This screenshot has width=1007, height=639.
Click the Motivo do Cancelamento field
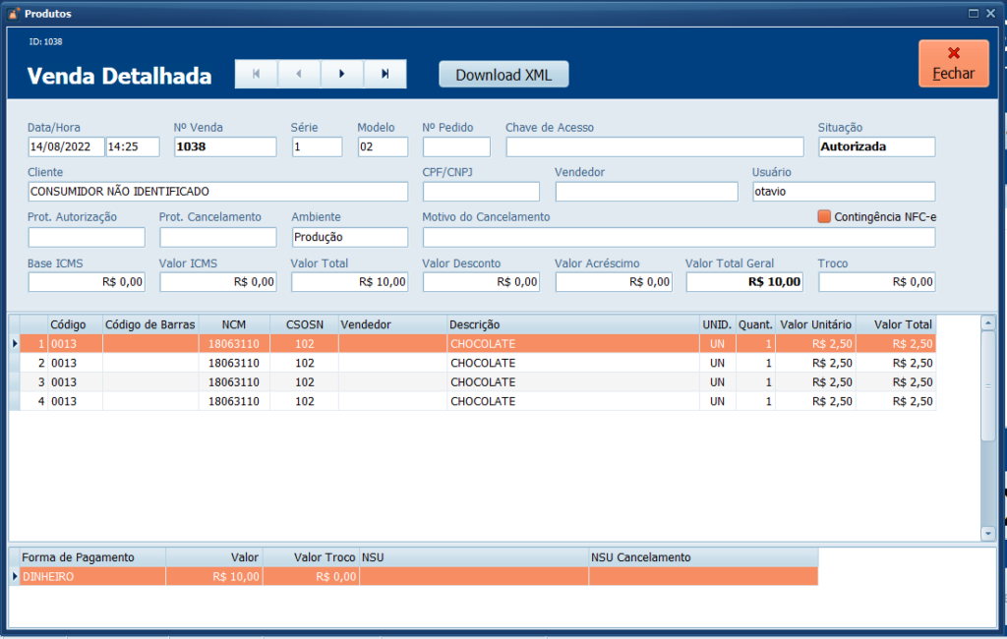(x=679, y=237)
